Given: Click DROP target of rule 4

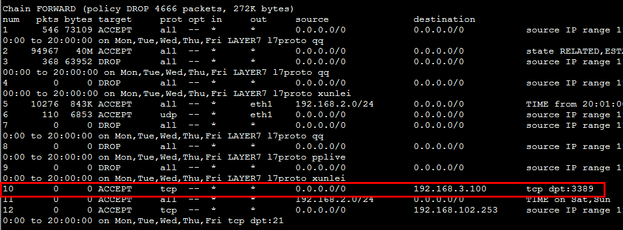Looking at the screenshot, I should tap(109, 83).
